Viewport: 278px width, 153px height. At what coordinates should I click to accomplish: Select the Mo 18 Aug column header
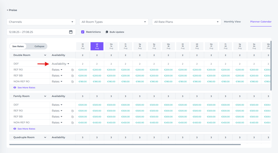point(168,46)
